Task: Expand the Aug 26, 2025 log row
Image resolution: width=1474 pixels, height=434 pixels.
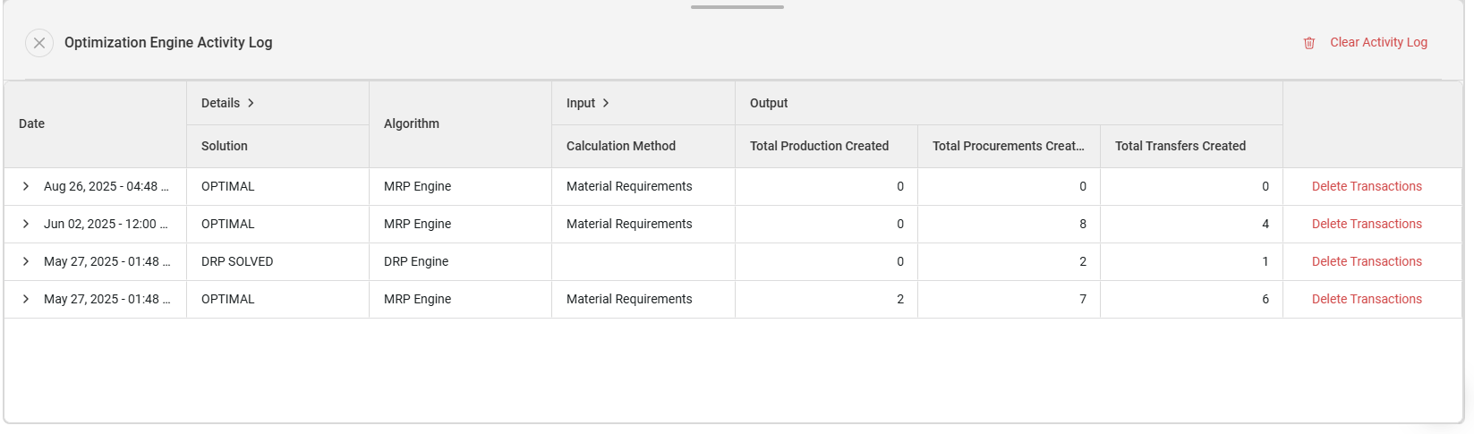Action: coord(26,186)
